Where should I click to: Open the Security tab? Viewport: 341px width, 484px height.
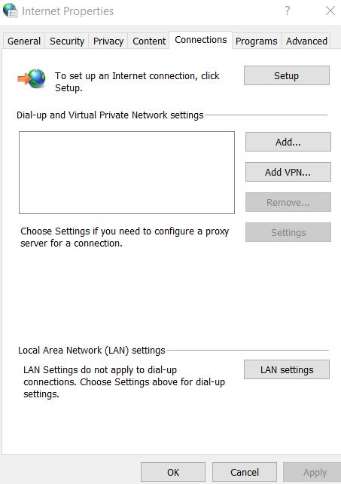click(67, 41)
